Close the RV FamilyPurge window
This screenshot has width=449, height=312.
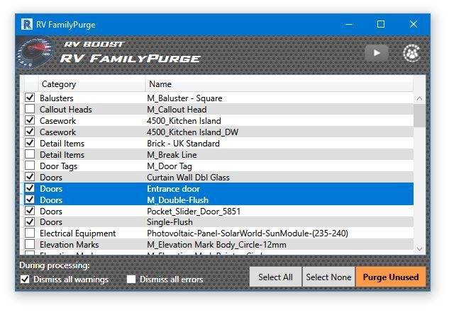pos(414,25)
